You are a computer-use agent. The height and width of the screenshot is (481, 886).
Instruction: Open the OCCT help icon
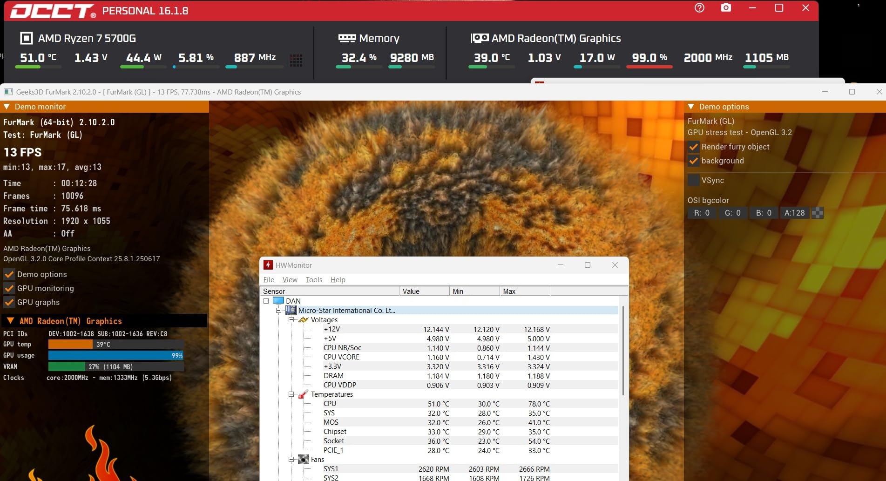[x=699, y=8]
